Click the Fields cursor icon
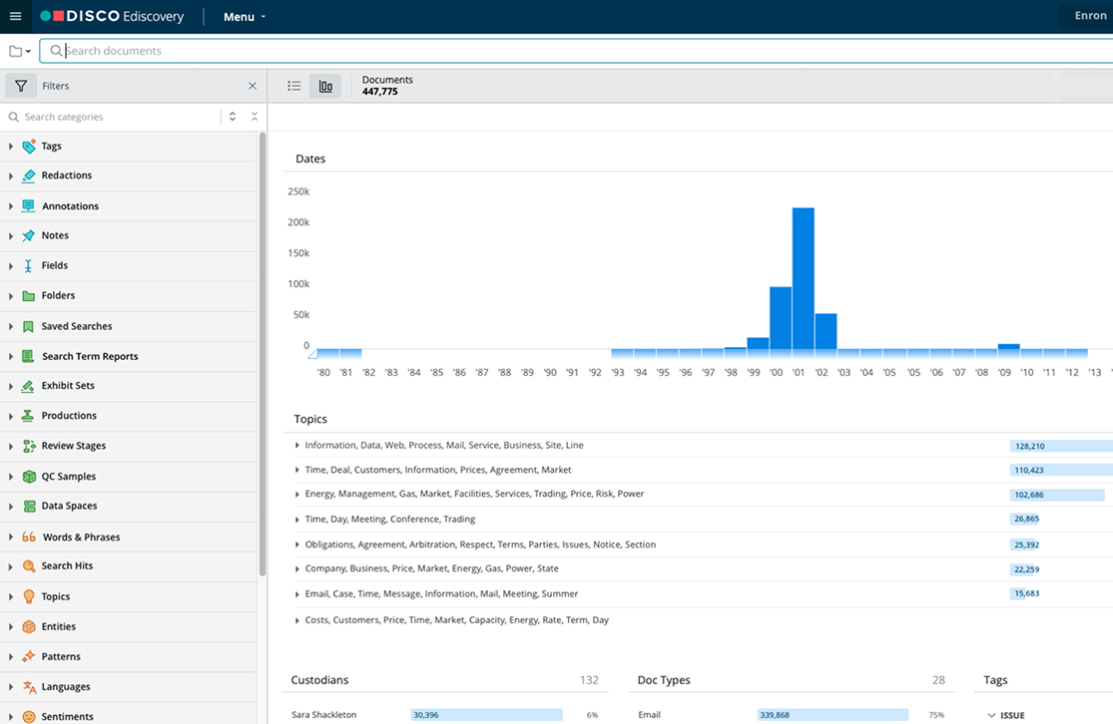 (28, 265)
